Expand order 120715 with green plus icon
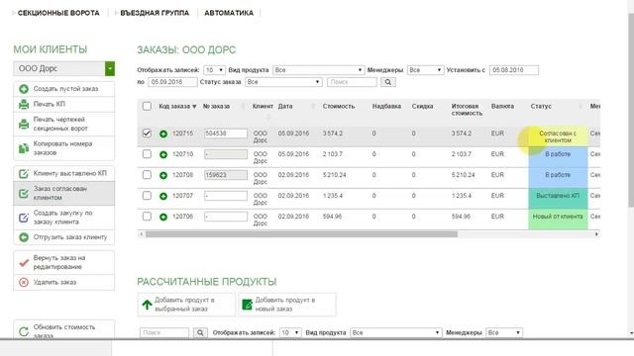634x356 pixels. pyautogui.click(x=163, y=133)
